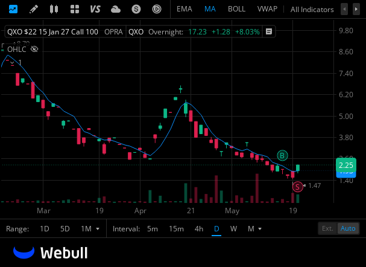Open the pencil drawing tool

[34, 9]
